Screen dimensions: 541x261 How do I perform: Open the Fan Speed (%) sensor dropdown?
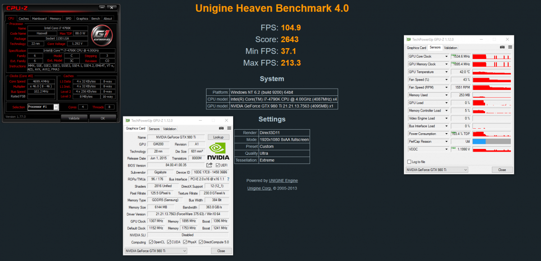pyautogui.click(x=447, y=80)
